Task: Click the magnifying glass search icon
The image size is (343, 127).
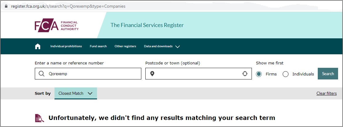Action: coord(42,74)
